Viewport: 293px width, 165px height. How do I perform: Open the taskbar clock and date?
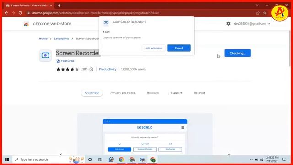click(272, 159)
